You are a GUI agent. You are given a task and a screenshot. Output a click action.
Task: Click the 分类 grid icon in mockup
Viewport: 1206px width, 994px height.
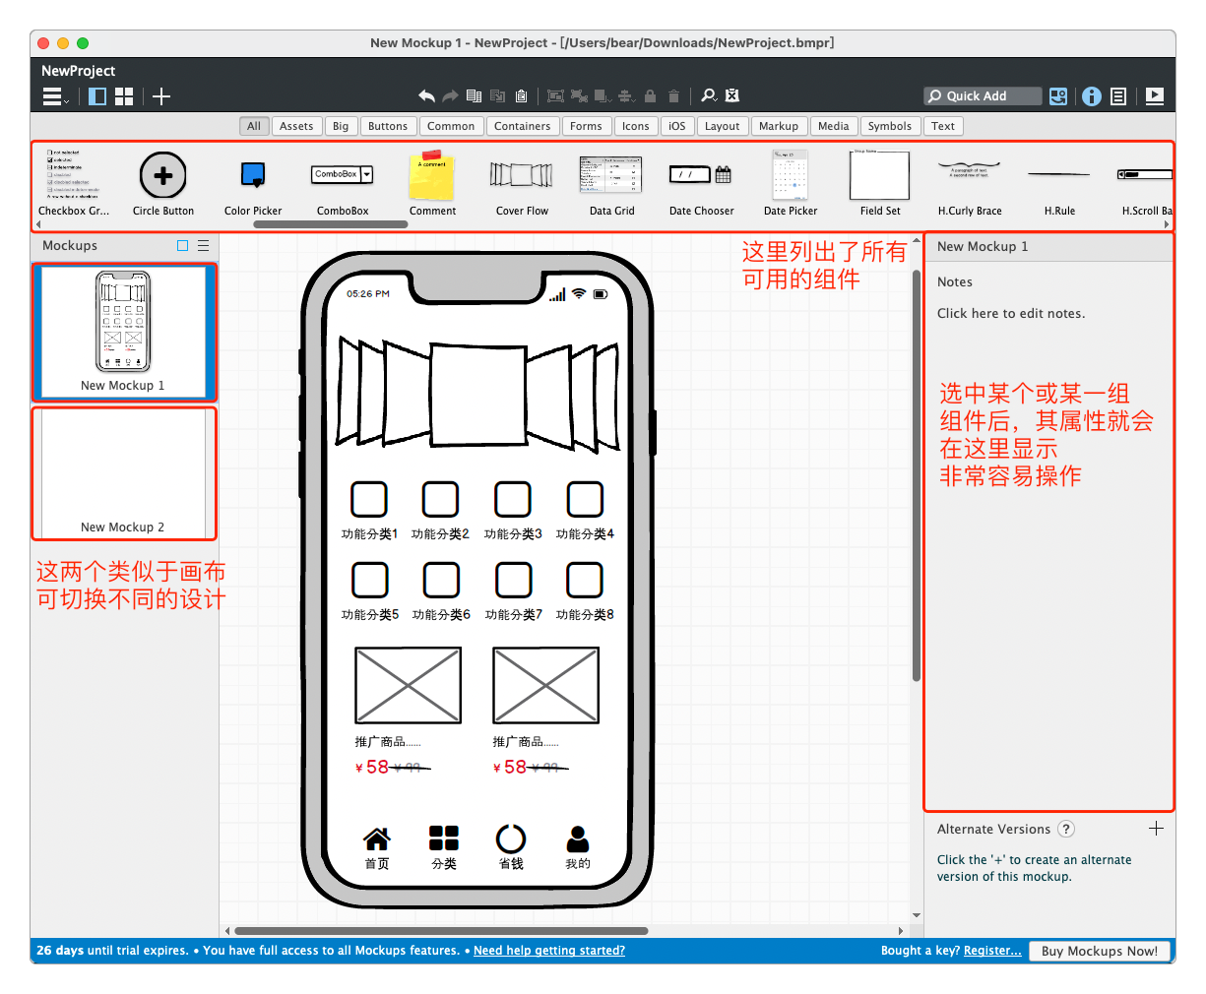[444, 838]
